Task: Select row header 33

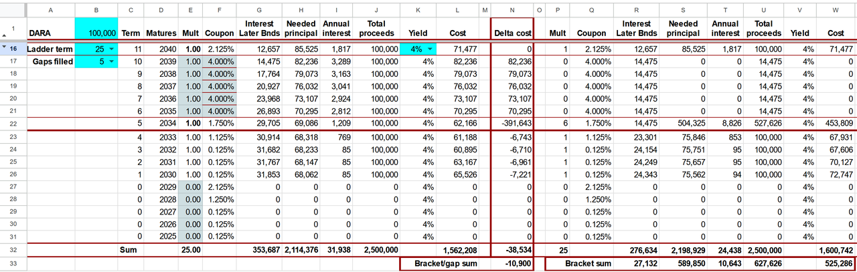Action: pyautogui.click(x=13, y=263)
